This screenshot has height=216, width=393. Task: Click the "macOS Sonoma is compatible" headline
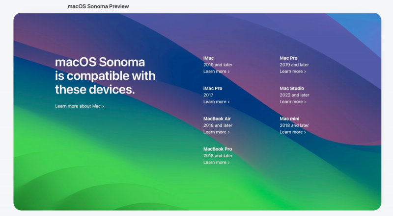105,76
